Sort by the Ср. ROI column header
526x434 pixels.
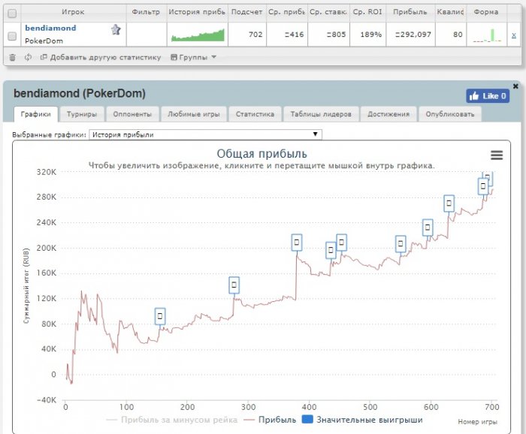[367, 12]
